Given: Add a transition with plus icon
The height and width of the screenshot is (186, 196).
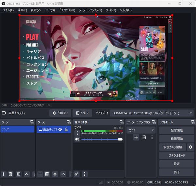Looking at the screenshot, I should click(x=136, y=137).
